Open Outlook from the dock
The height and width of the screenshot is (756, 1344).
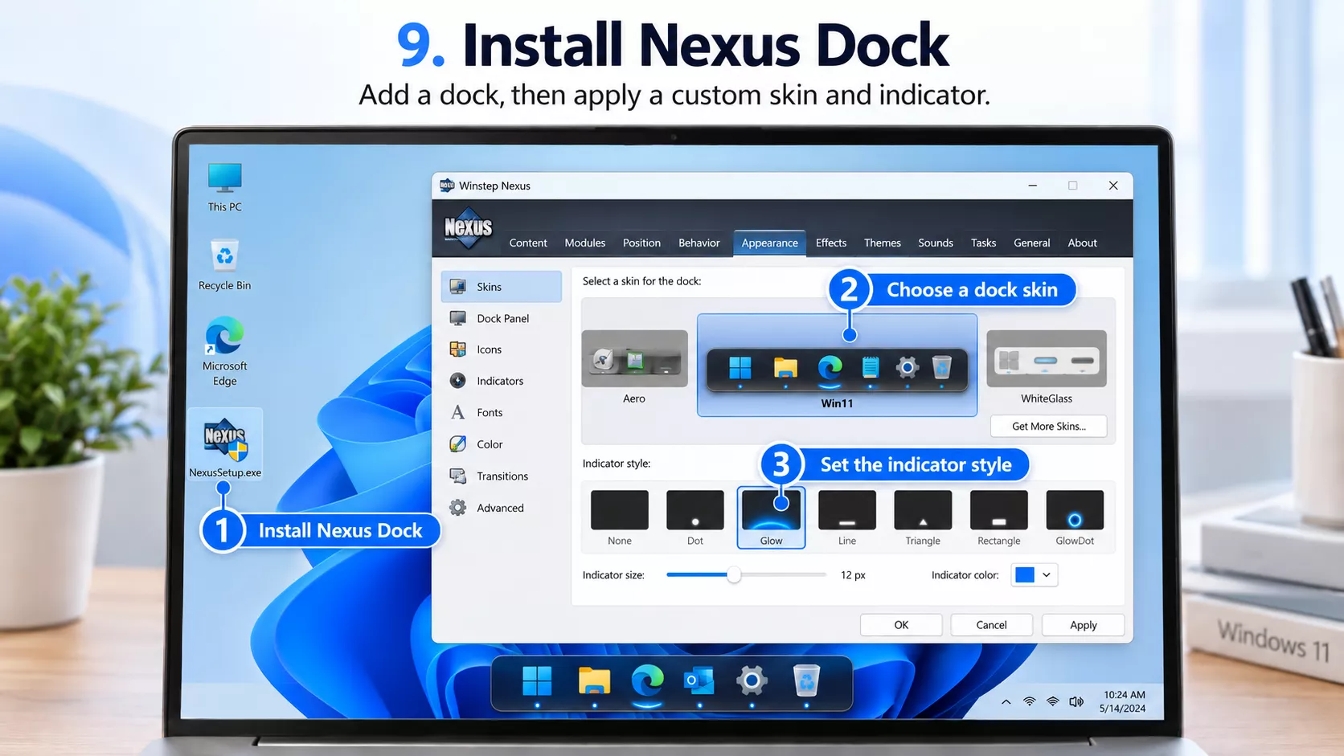[x=699, y=681]
